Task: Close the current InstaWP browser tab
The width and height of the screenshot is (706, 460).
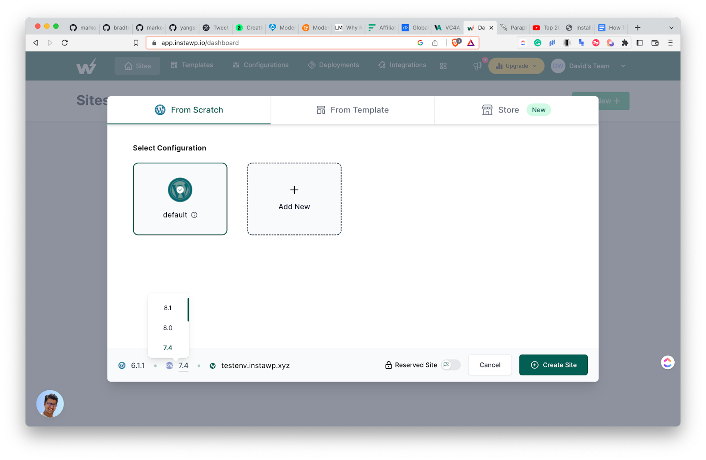Action: click(x=491, y=28)
